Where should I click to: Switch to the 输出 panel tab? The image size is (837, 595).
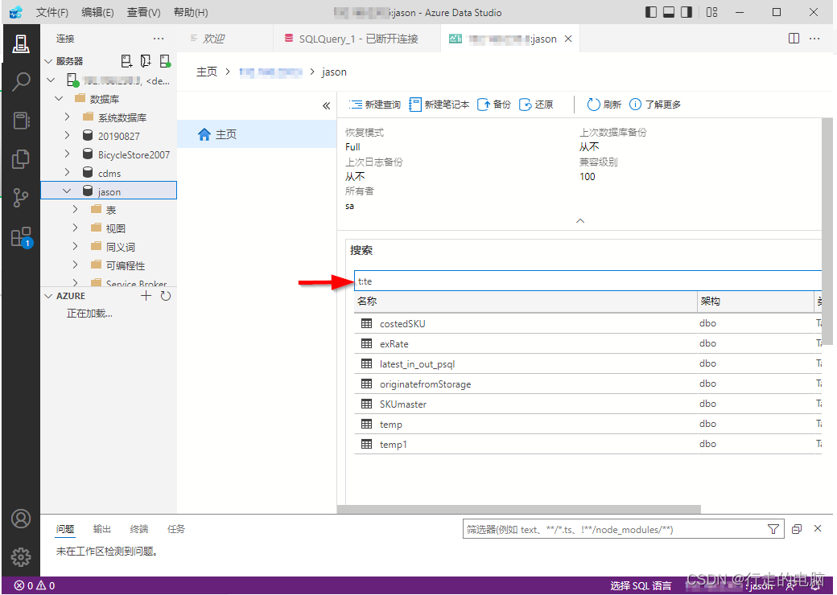coord(102,529)
